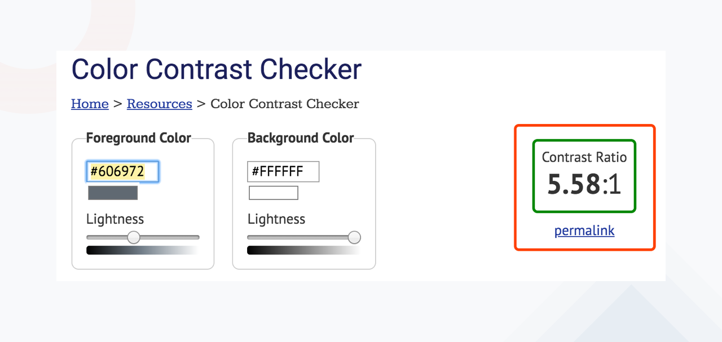Focus the Background Color hex field #FFFFFF
Viewport: 722px width, 342px height.
pos(283,172)
